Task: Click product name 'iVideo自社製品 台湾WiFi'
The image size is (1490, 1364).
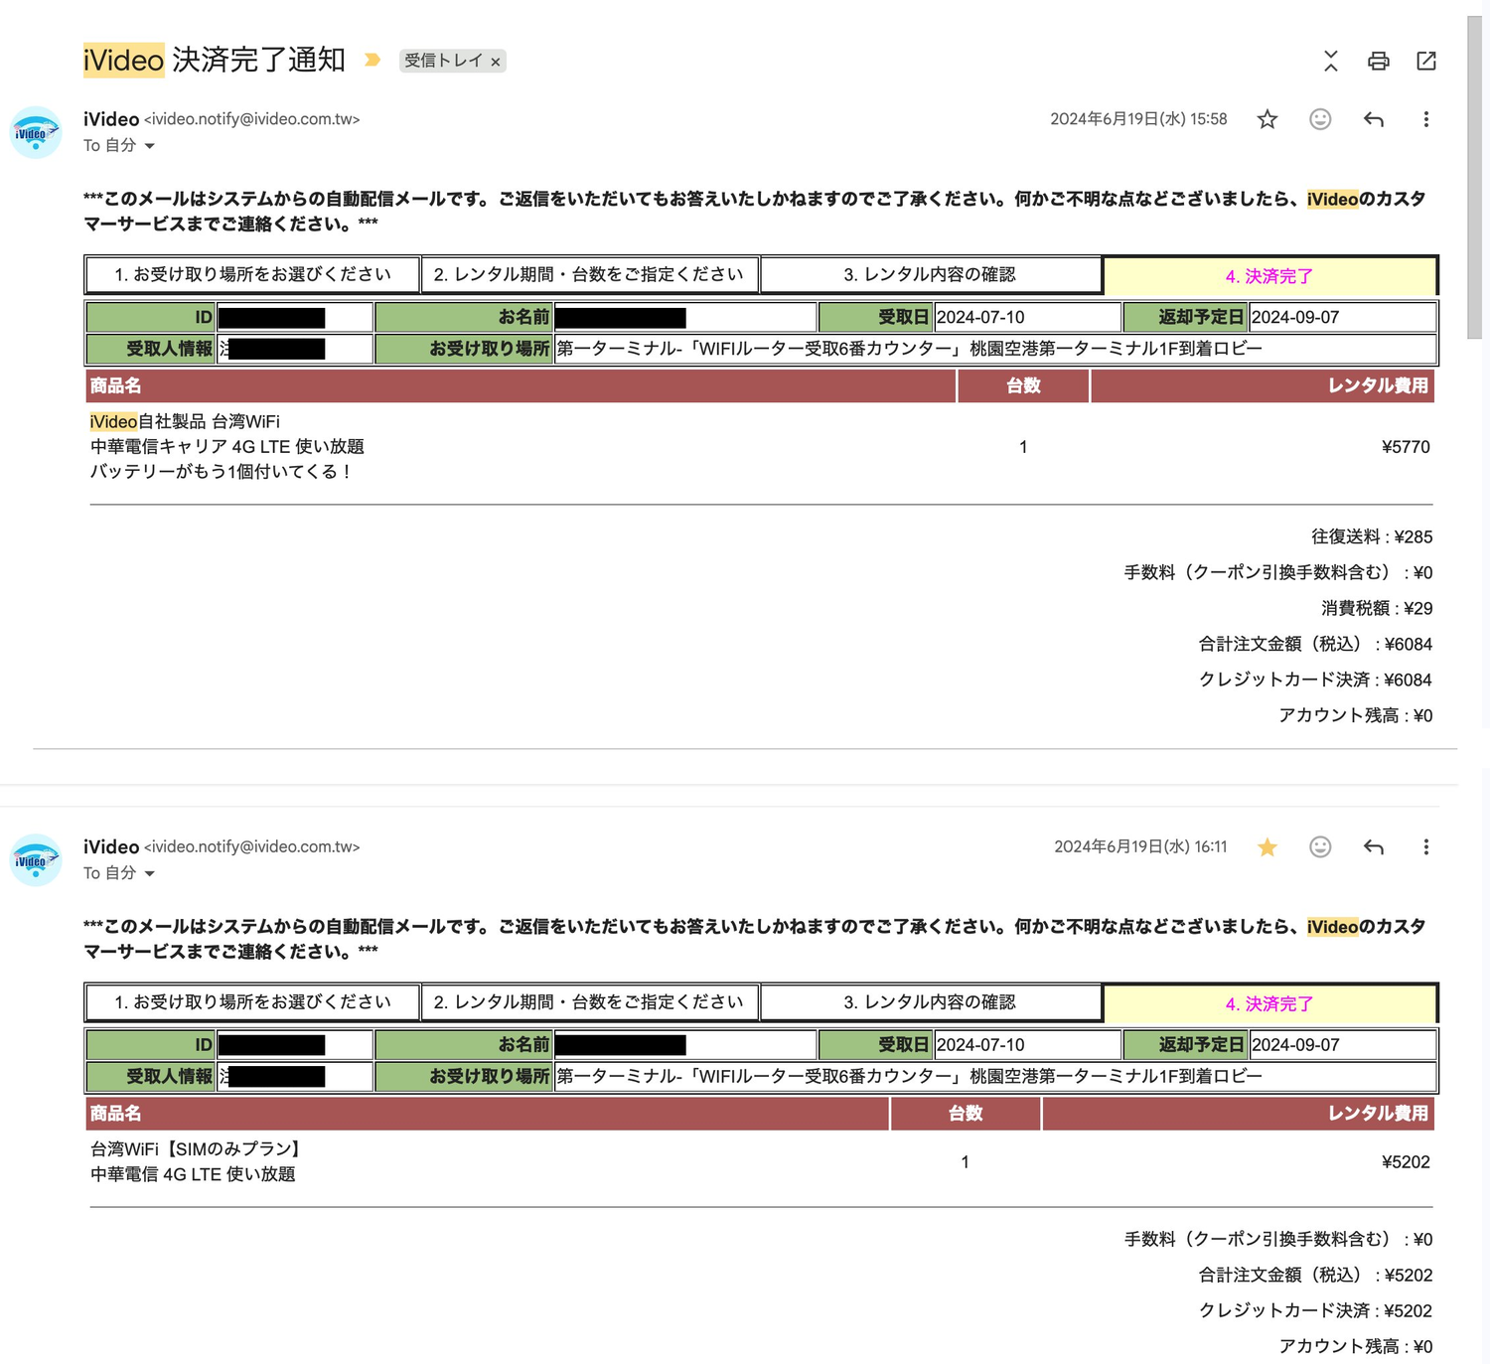Action: 185,422
